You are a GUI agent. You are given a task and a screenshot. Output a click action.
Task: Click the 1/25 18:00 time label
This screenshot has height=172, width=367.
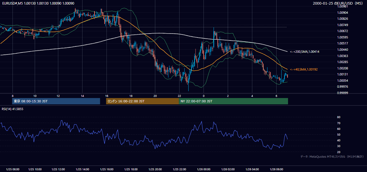(131, 169)
